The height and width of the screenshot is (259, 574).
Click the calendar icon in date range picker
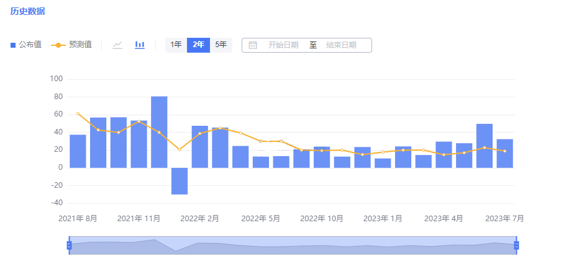[x=253, y=45]
